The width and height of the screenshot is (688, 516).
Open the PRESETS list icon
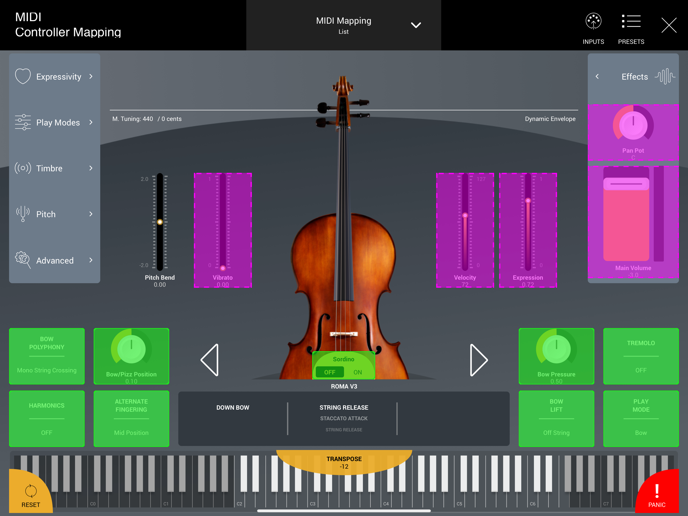click(x=631, y=22)
